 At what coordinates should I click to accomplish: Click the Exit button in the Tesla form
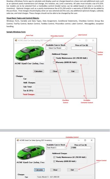coord(72,170)
